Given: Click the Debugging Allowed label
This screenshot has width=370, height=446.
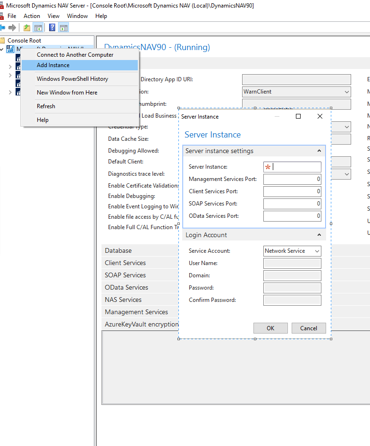Looking at the screenshot, I should (133, 151).
